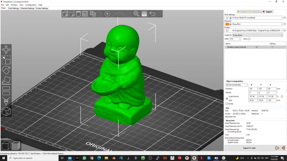Toggle the Brim checkbox
This screenshot has height=161, width=287.
coord(249,39)
